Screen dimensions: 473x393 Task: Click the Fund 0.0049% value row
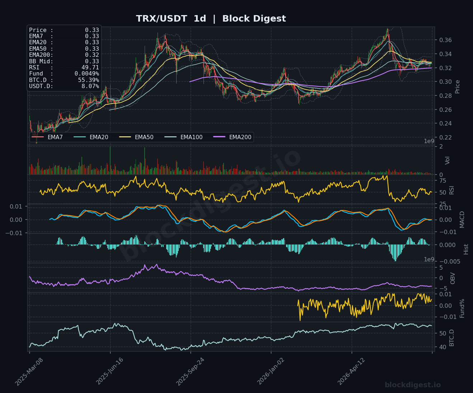64,74
